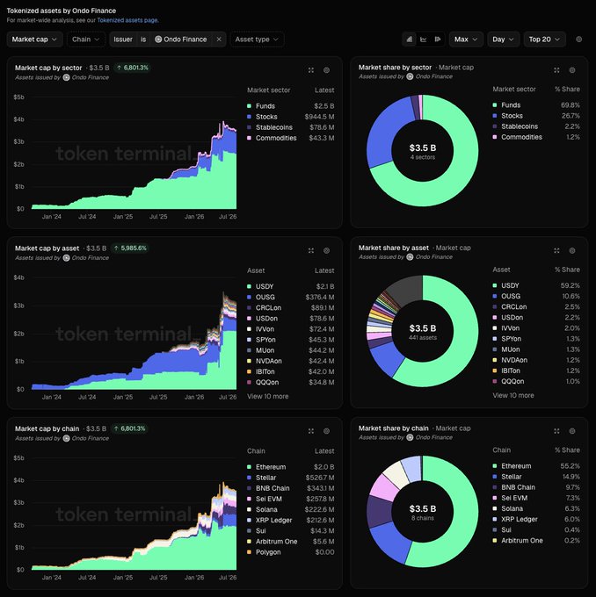Switch to bar chart view icon
Viewport: 596px width, 597px height.
click(438, 40)
